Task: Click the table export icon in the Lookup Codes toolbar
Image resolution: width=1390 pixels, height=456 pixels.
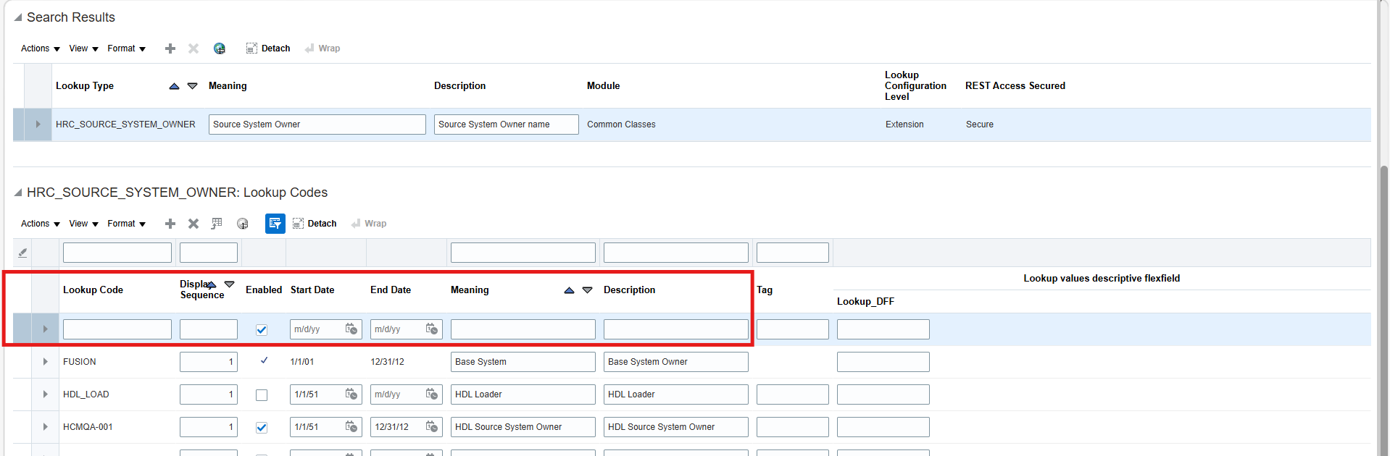Action: (x=217, y=224)
